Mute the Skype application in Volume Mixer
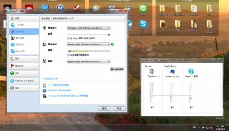 click(191, 107)
